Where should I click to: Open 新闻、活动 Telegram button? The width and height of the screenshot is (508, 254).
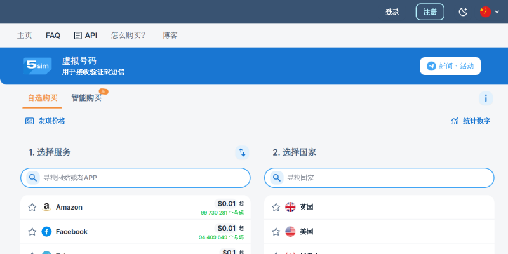450,66
